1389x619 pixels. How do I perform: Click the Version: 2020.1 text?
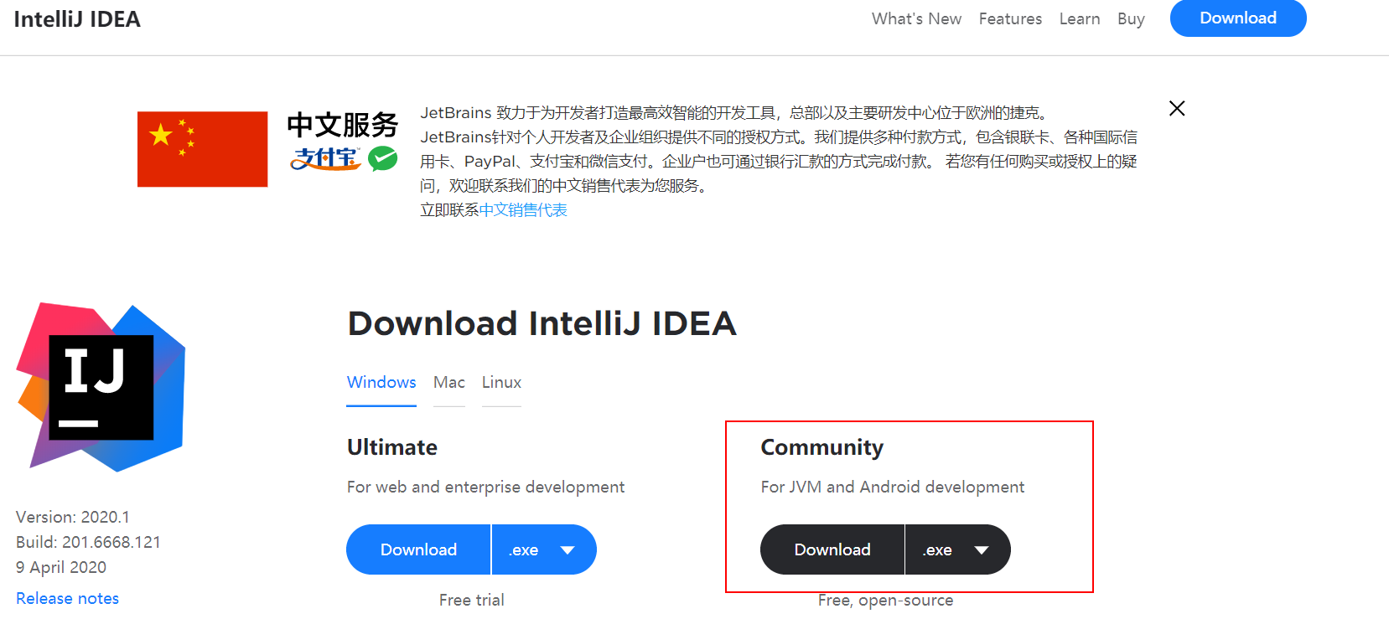tap(73, 517)
